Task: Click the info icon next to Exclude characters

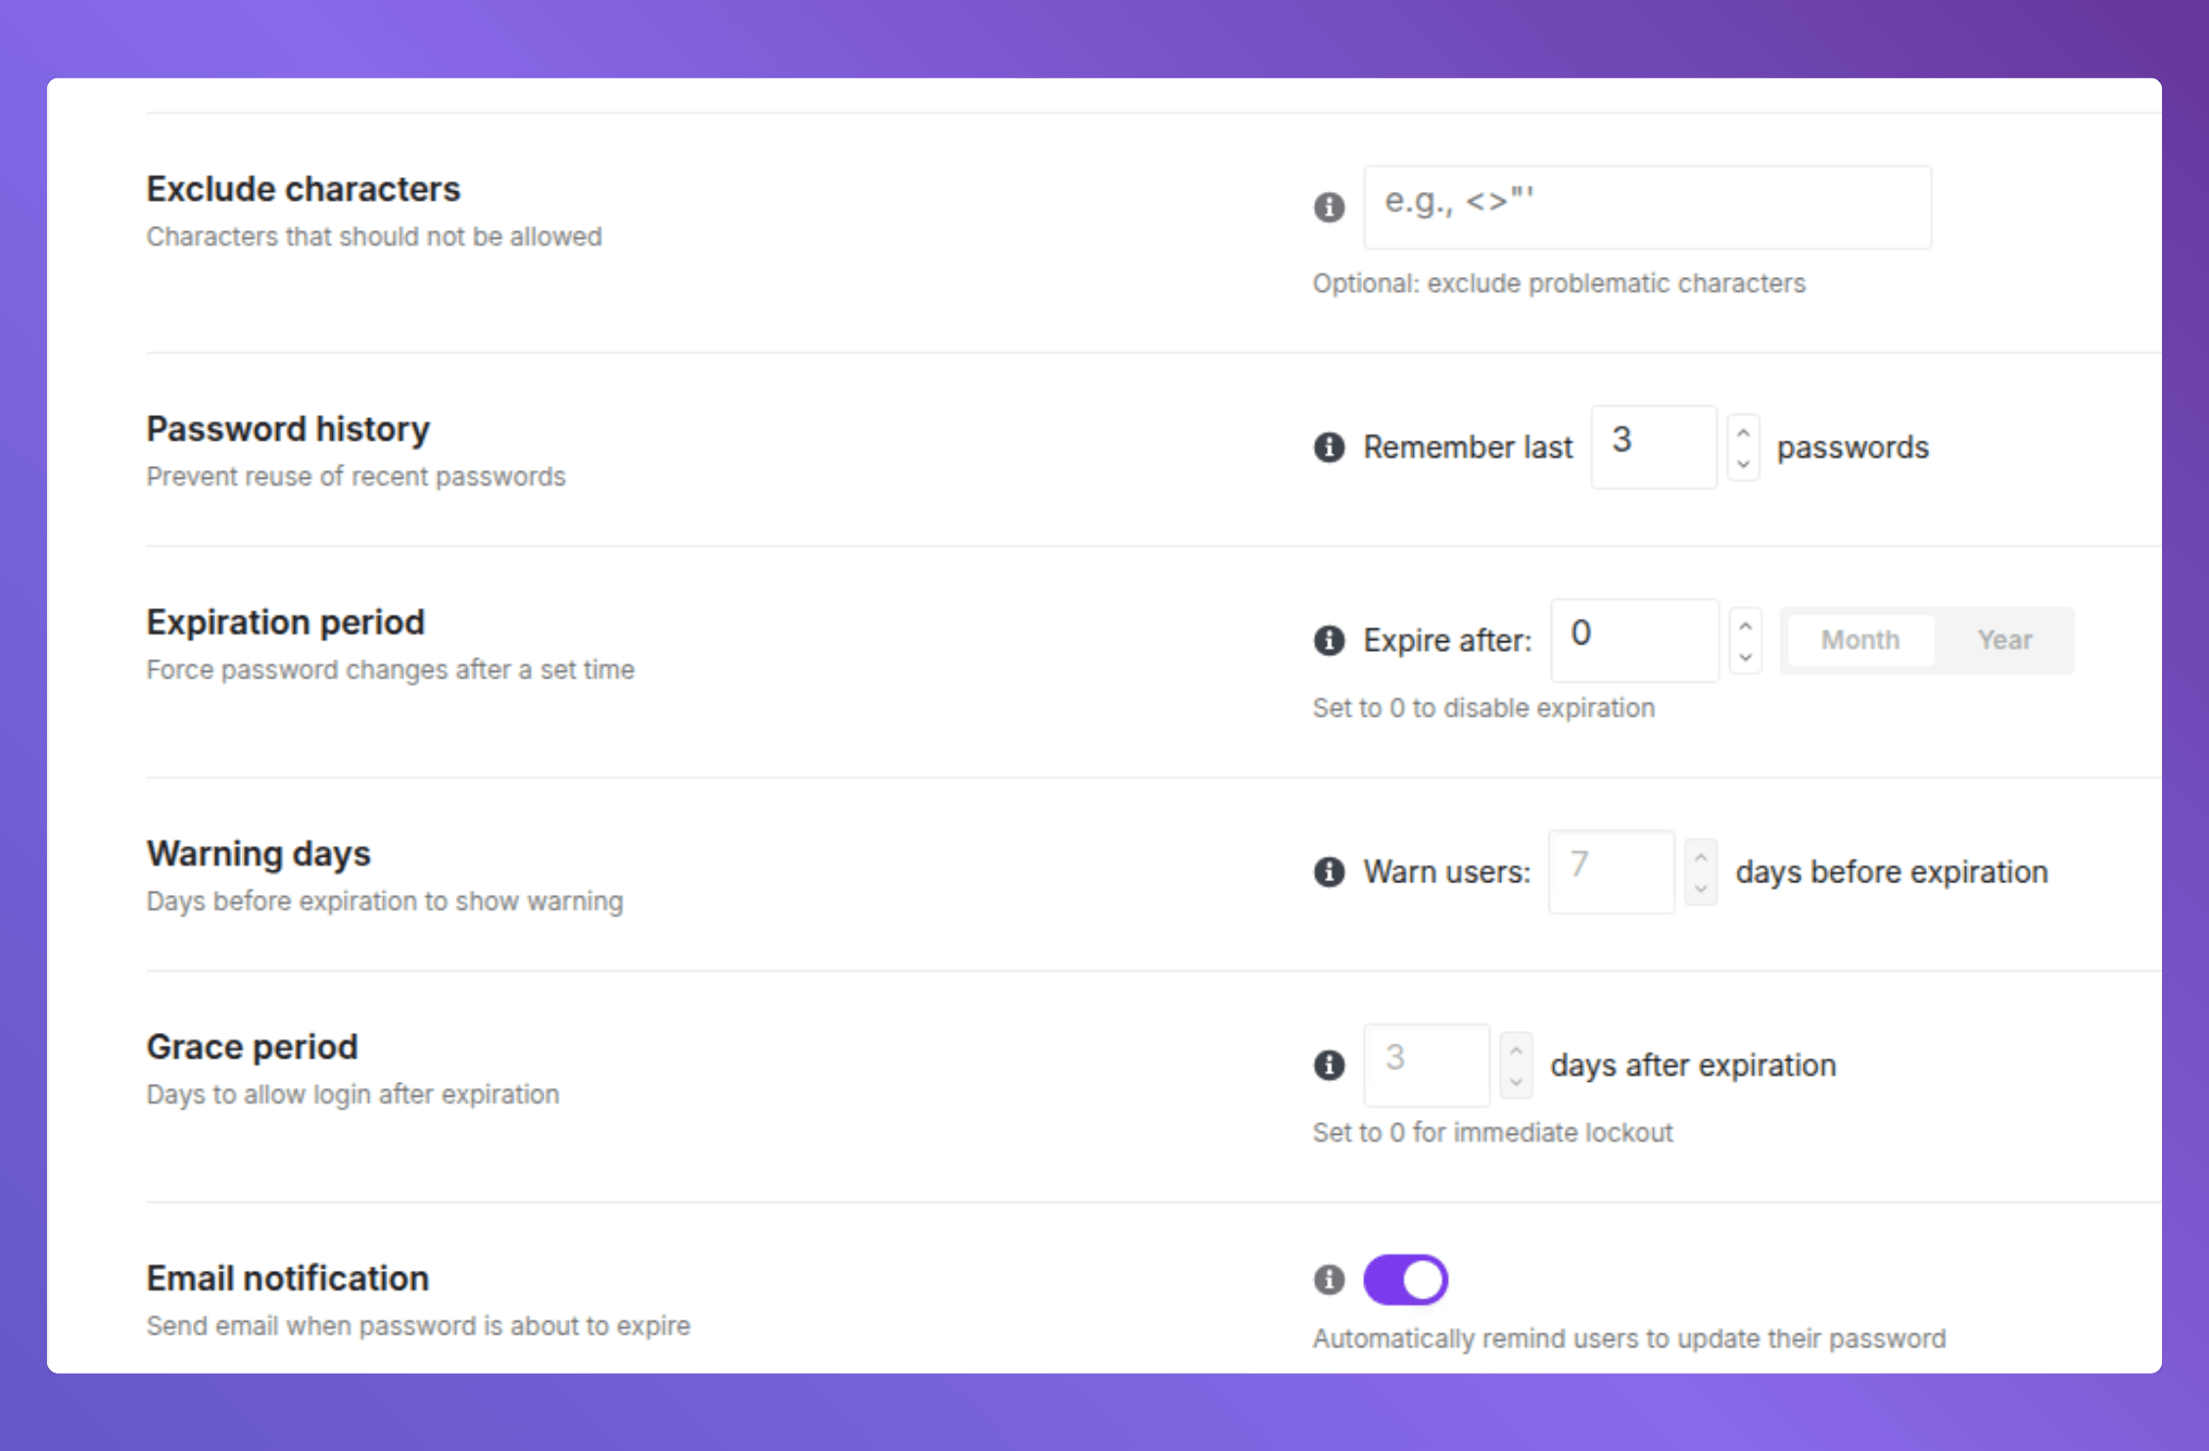Action: (x=1329, y=208)
